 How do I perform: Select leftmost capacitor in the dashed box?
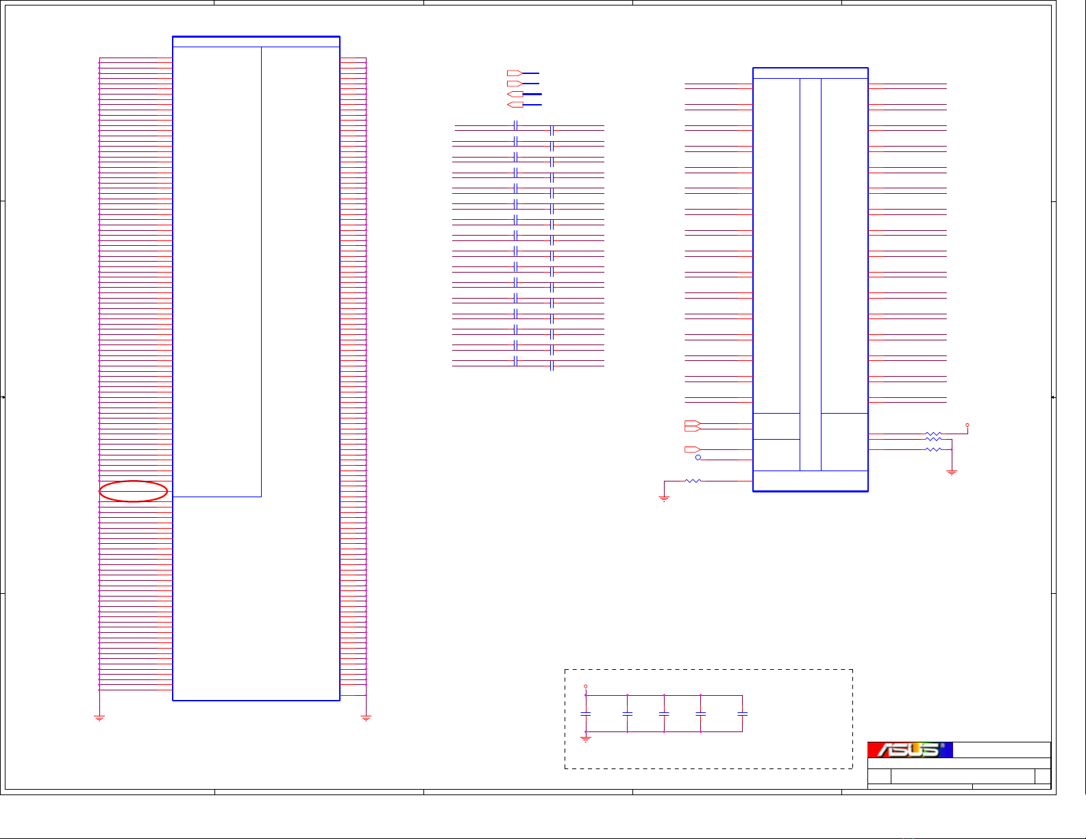click(x=586, y=714)
